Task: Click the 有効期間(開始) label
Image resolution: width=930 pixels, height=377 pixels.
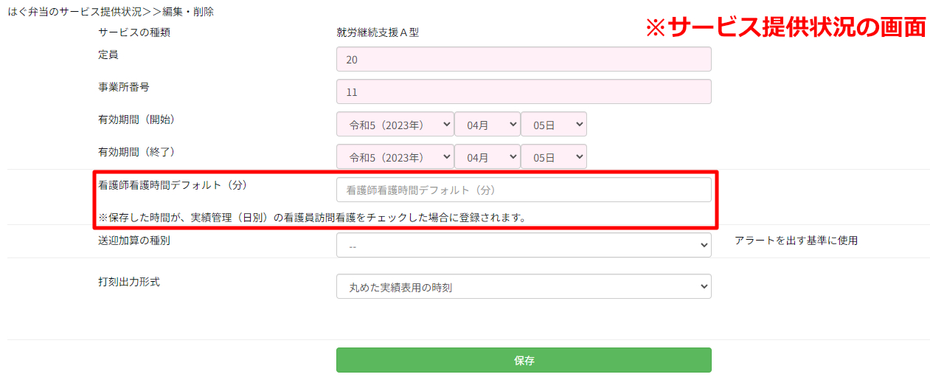Action: pos(136,119)
